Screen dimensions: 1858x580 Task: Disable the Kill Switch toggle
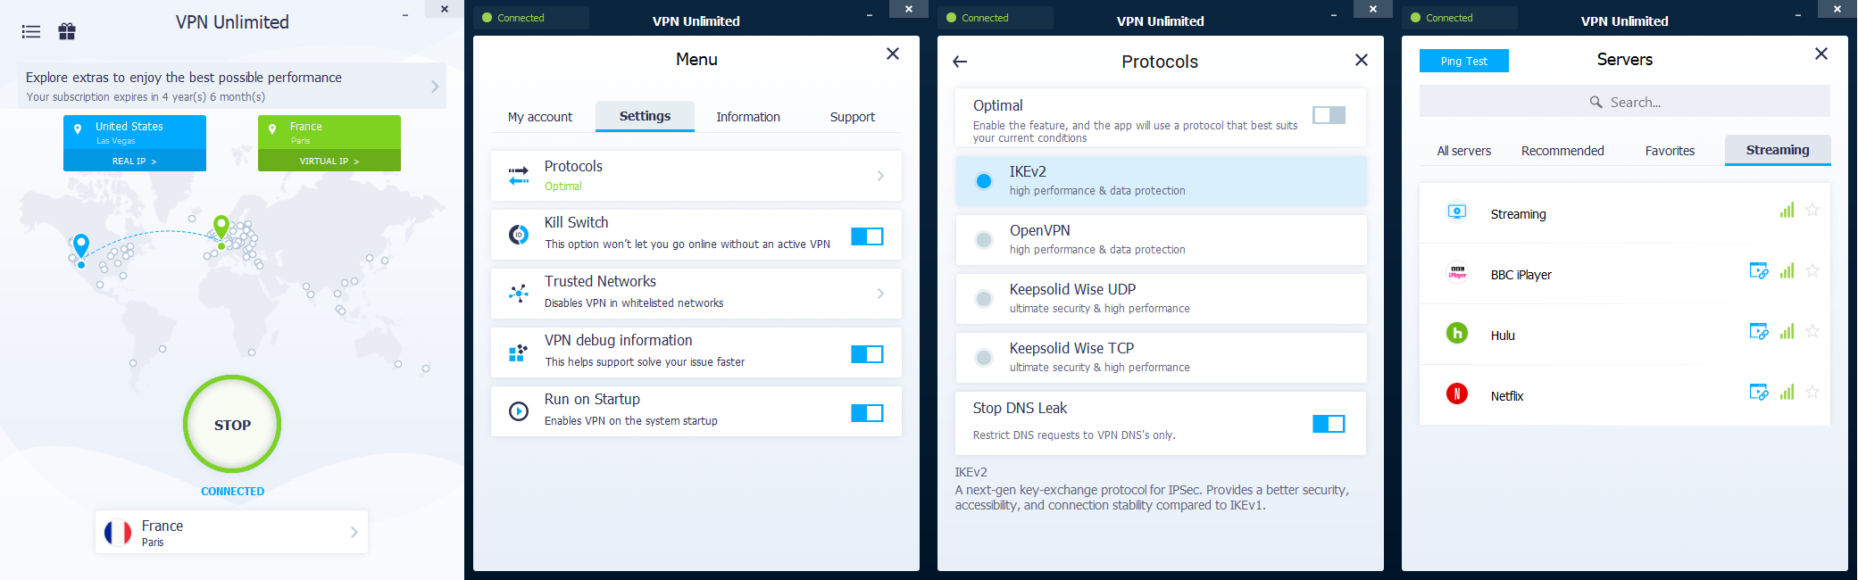[x=866, y=236]
